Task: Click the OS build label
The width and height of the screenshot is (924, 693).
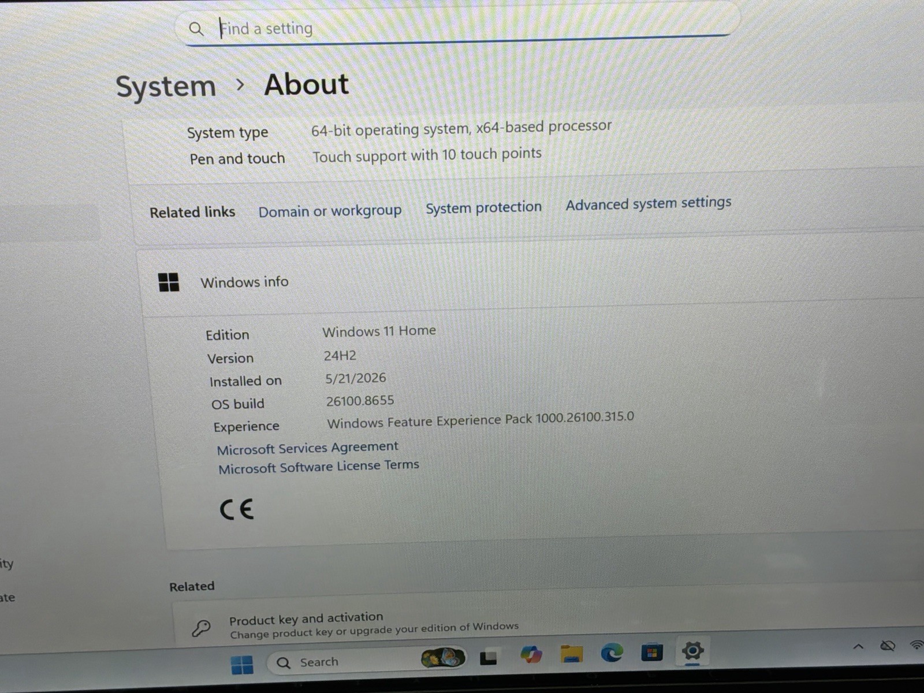Action: pyautogui.click(x=237, y=404)
